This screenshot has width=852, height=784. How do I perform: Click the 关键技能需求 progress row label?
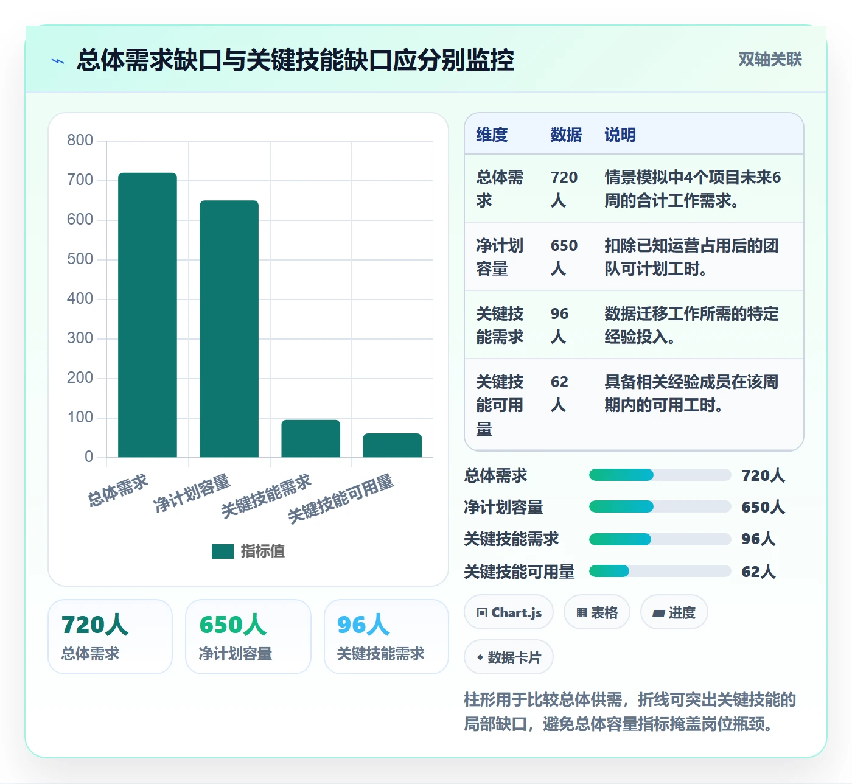511,539
